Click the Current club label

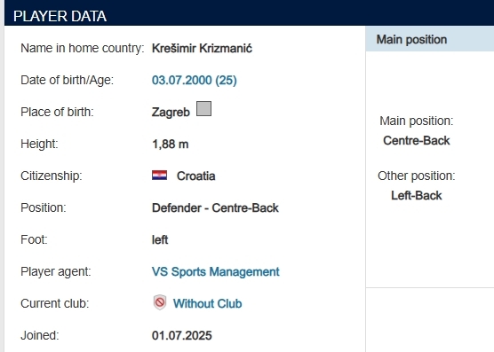point(55,303)
